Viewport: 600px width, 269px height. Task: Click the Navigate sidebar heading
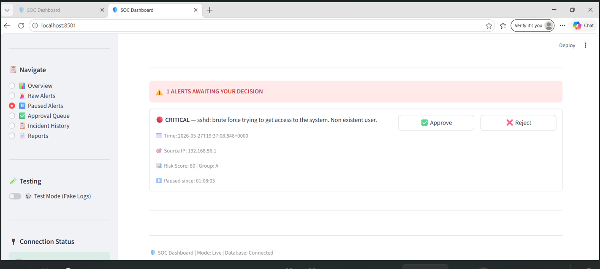coord(33,70)
